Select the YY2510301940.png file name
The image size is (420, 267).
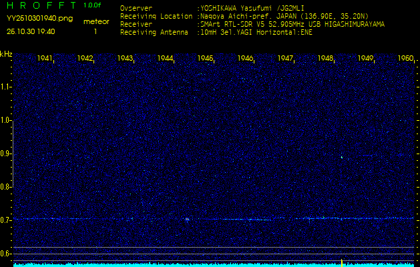[39, 19]
